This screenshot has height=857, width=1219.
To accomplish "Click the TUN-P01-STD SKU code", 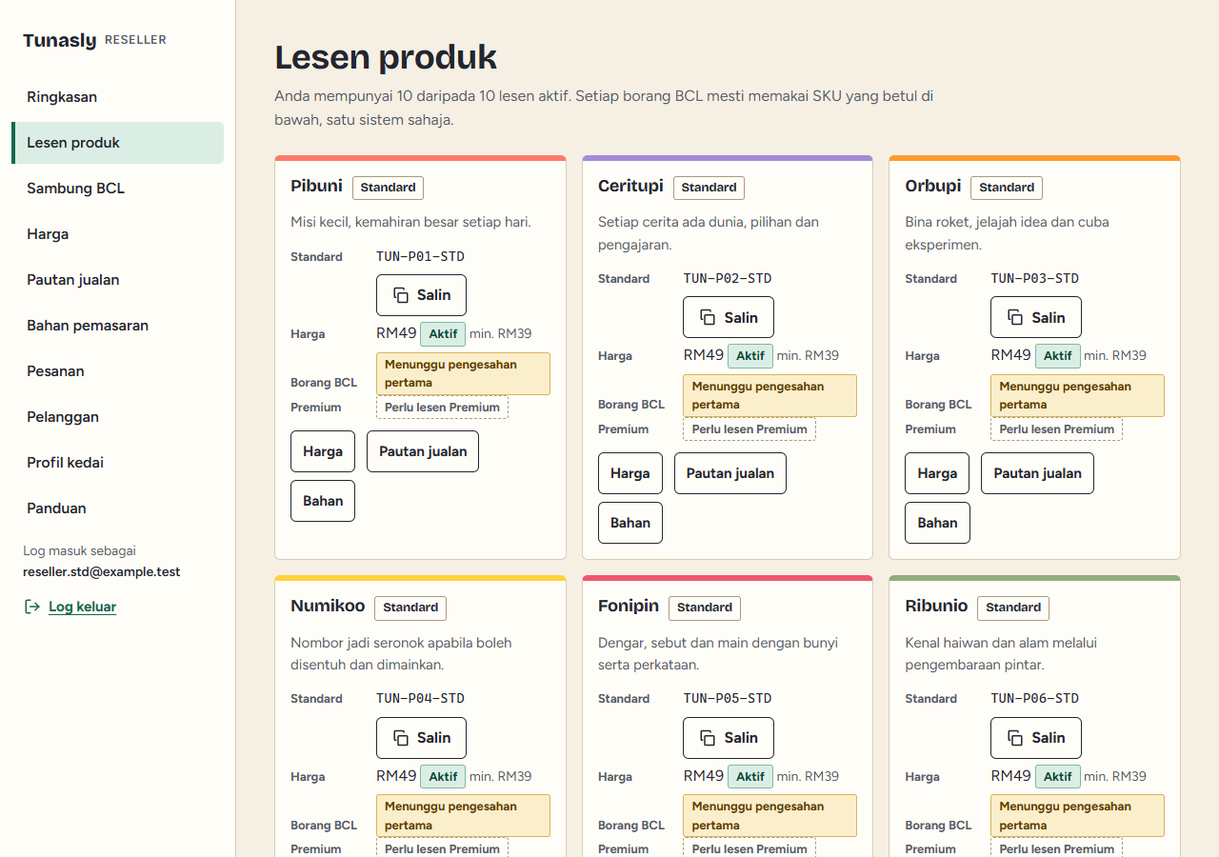I will pos(420,256).
